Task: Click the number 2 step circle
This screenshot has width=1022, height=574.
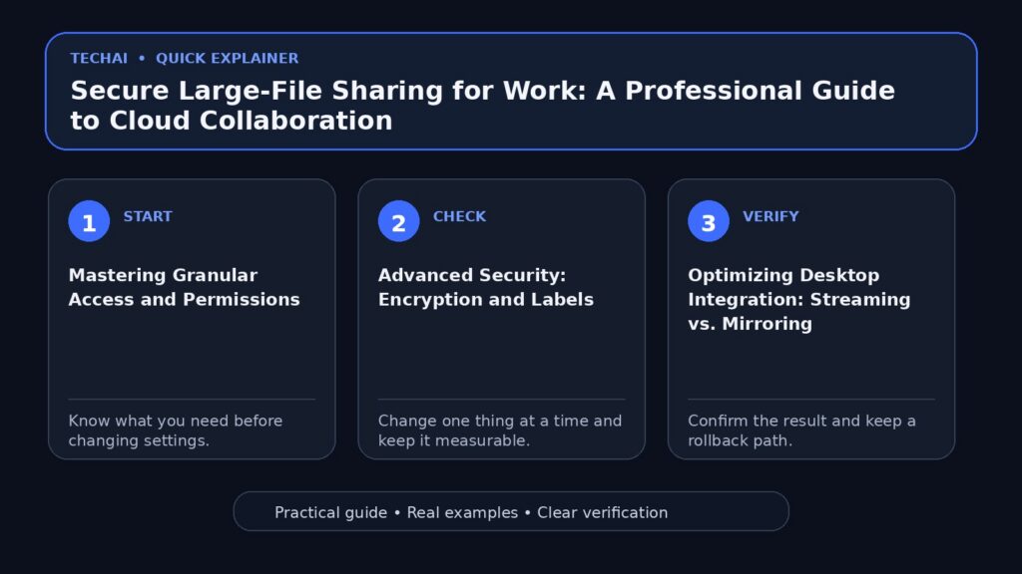Action: coord(398,221)
